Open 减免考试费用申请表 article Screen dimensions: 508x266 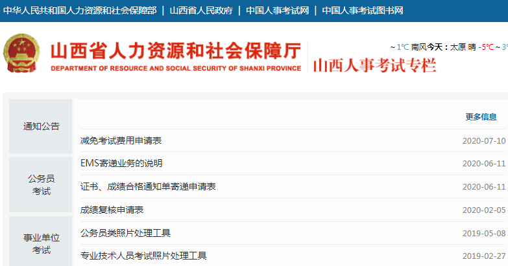click(121, 140)
